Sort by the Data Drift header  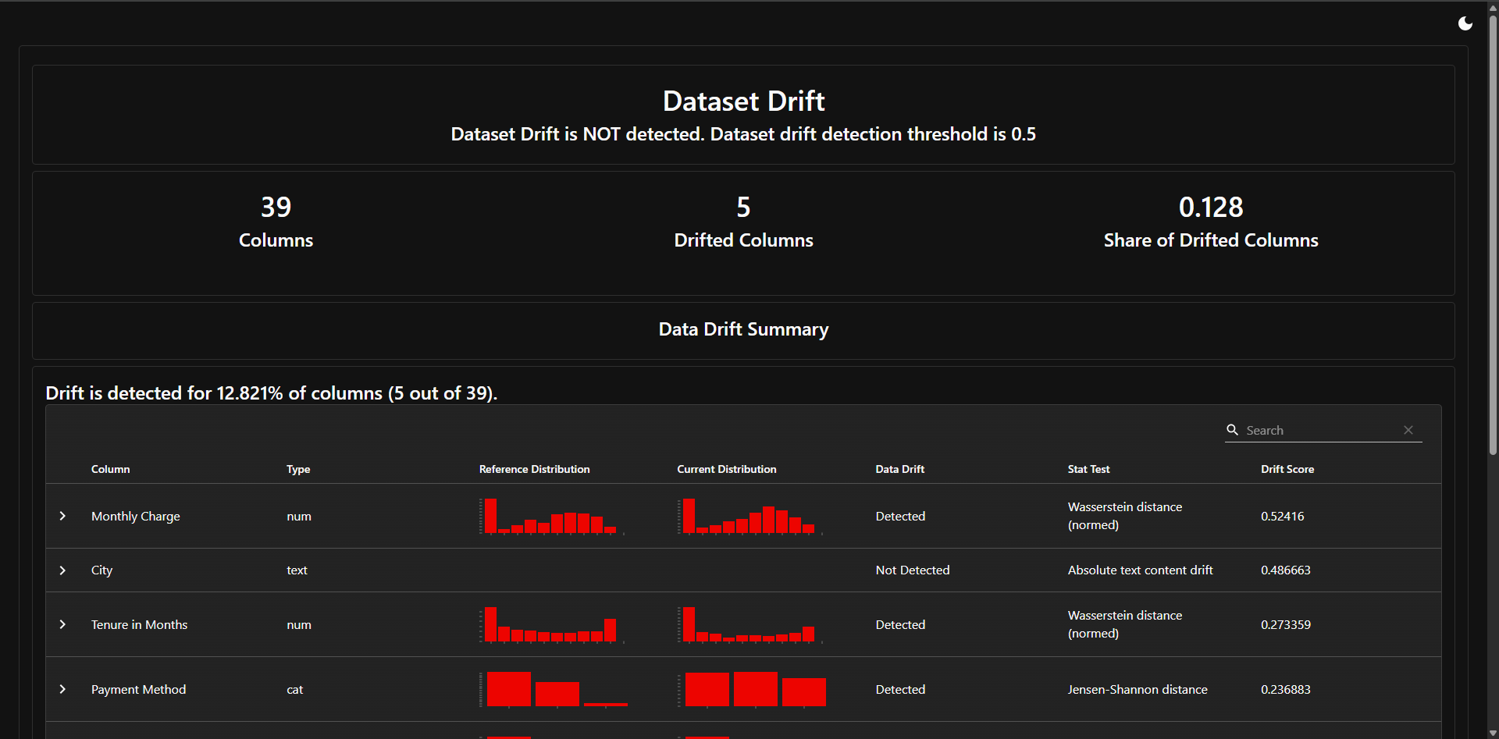[900, 469]
